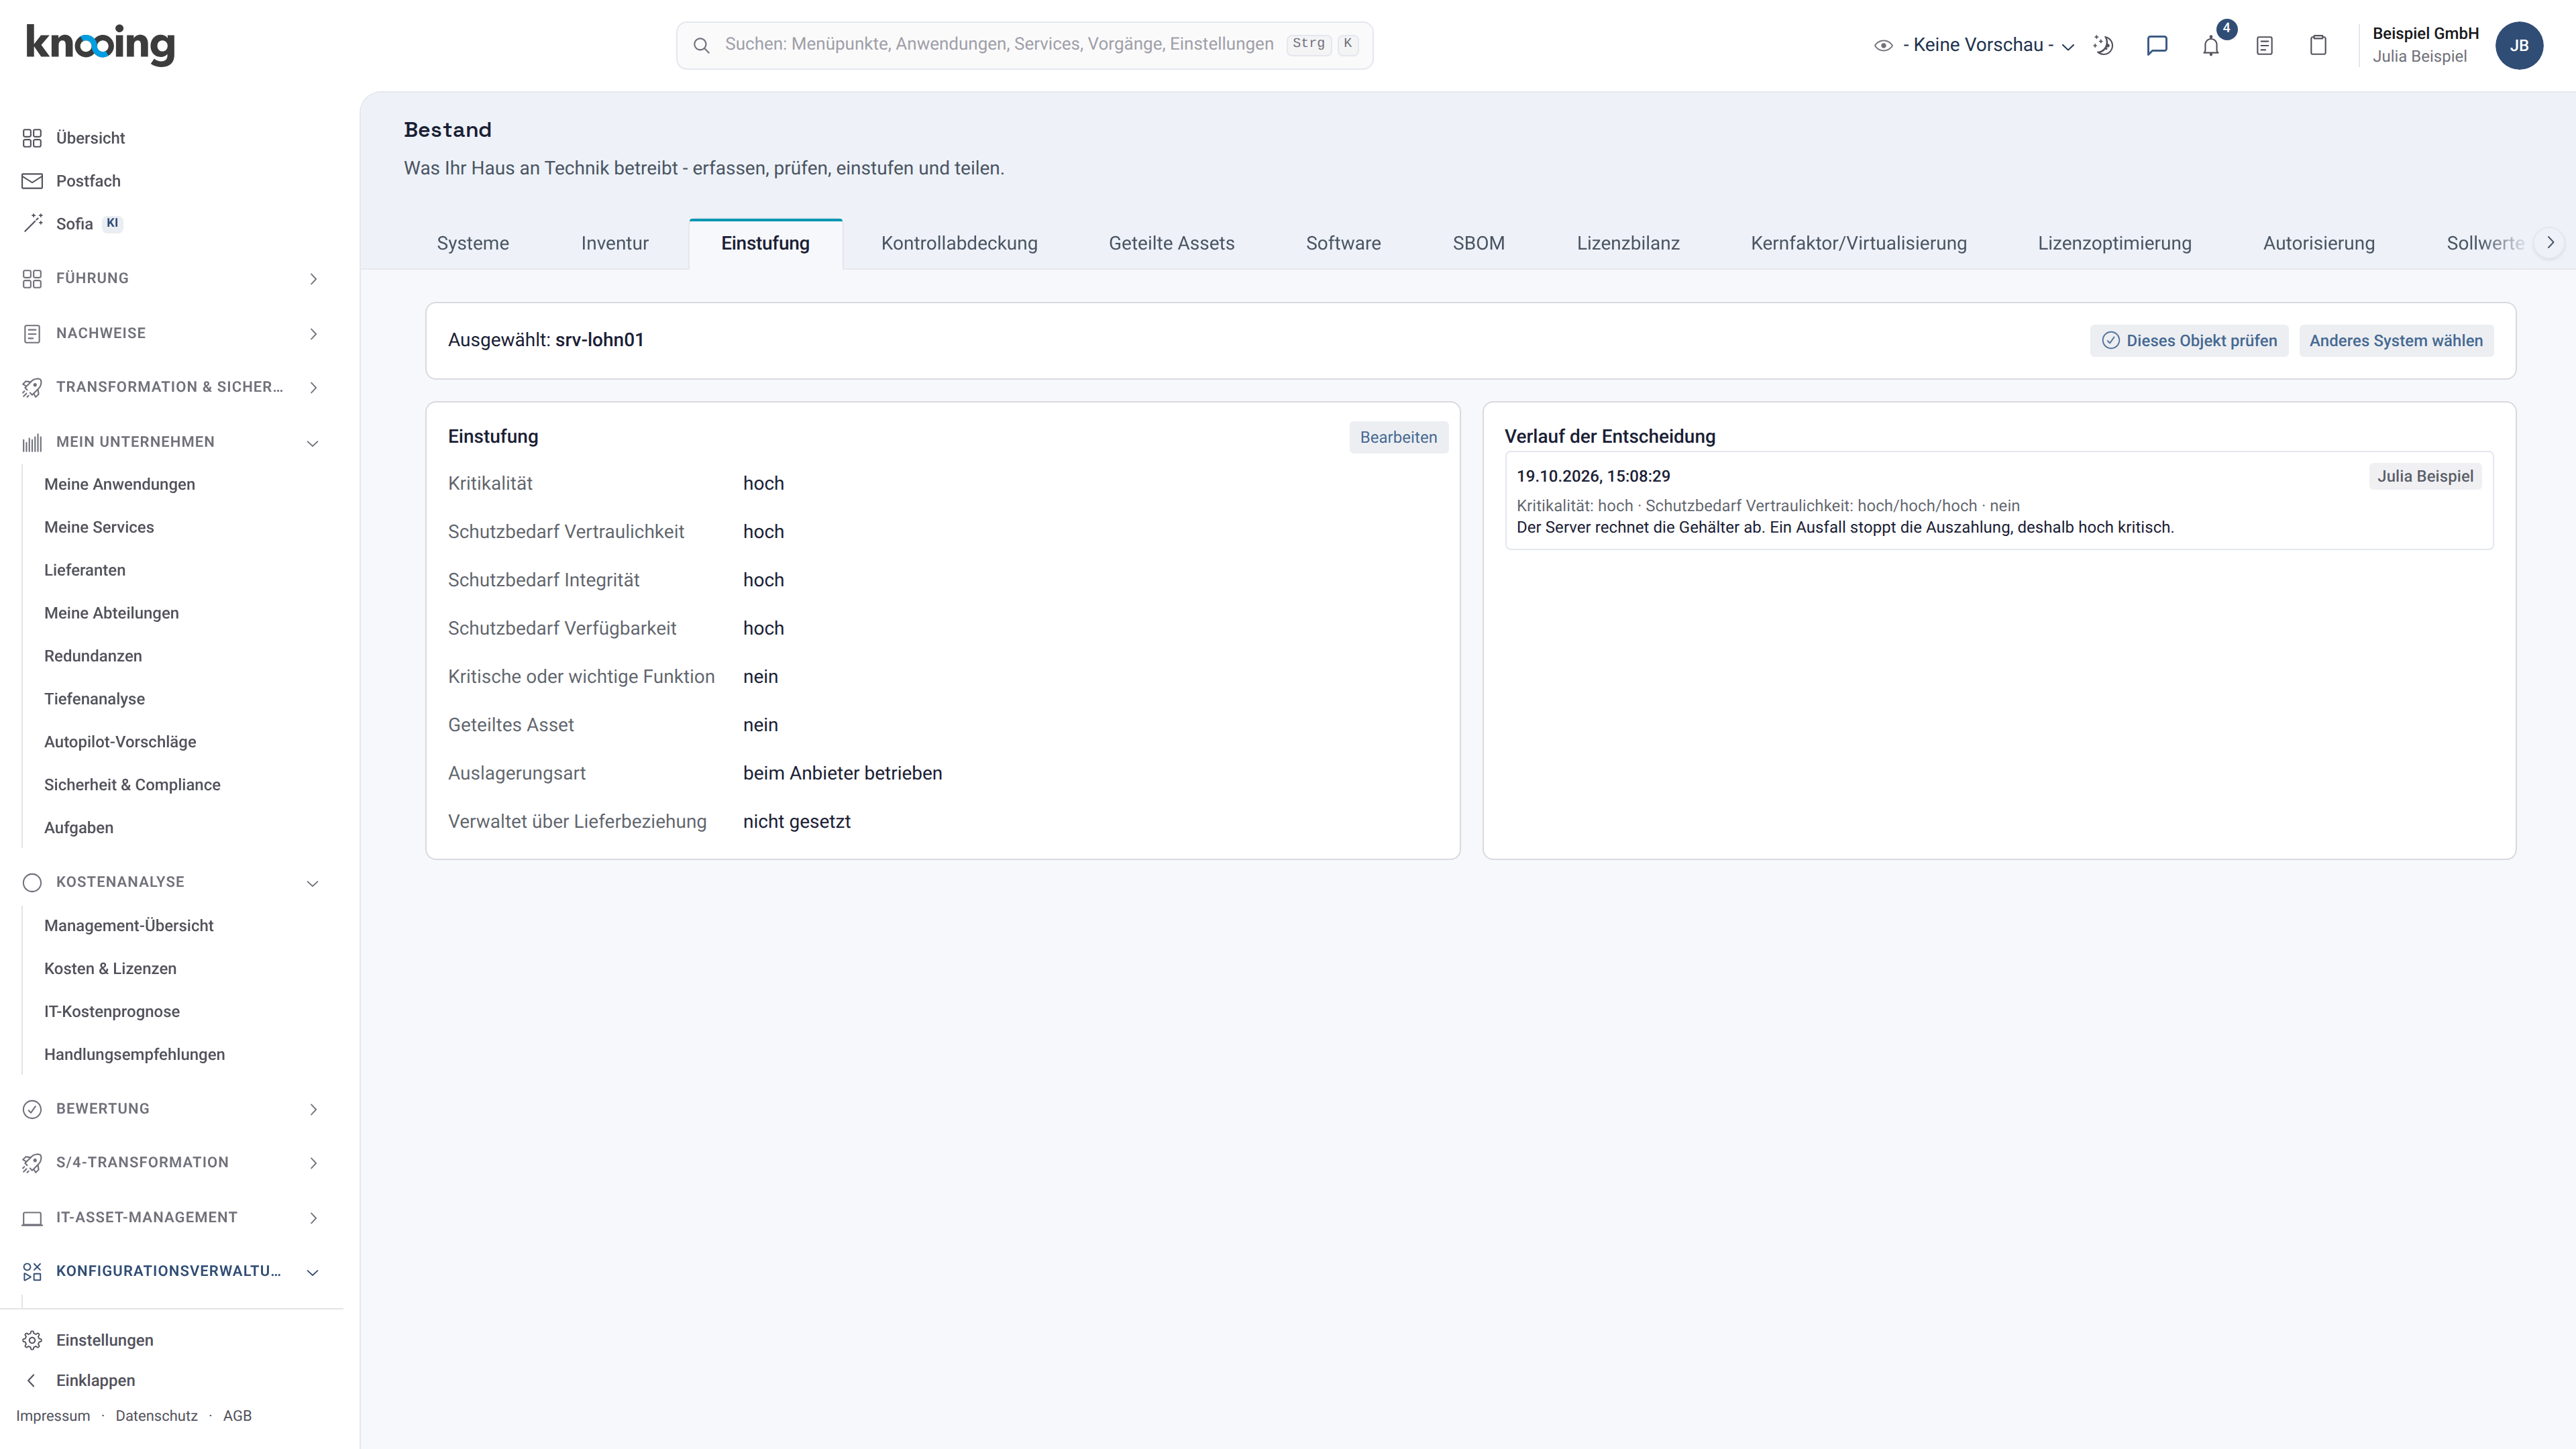Image resolution: width=2576 pixels, height=1449 pixels.
Task: Switch to the Systeme tab
Action: [x=473, y=243]
